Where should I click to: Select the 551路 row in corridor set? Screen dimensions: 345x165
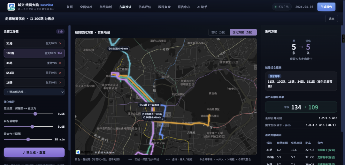34,73
